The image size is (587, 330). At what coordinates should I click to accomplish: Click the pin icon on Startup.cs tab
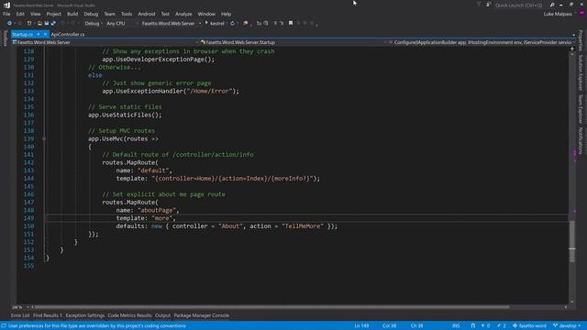pos(39,35)
